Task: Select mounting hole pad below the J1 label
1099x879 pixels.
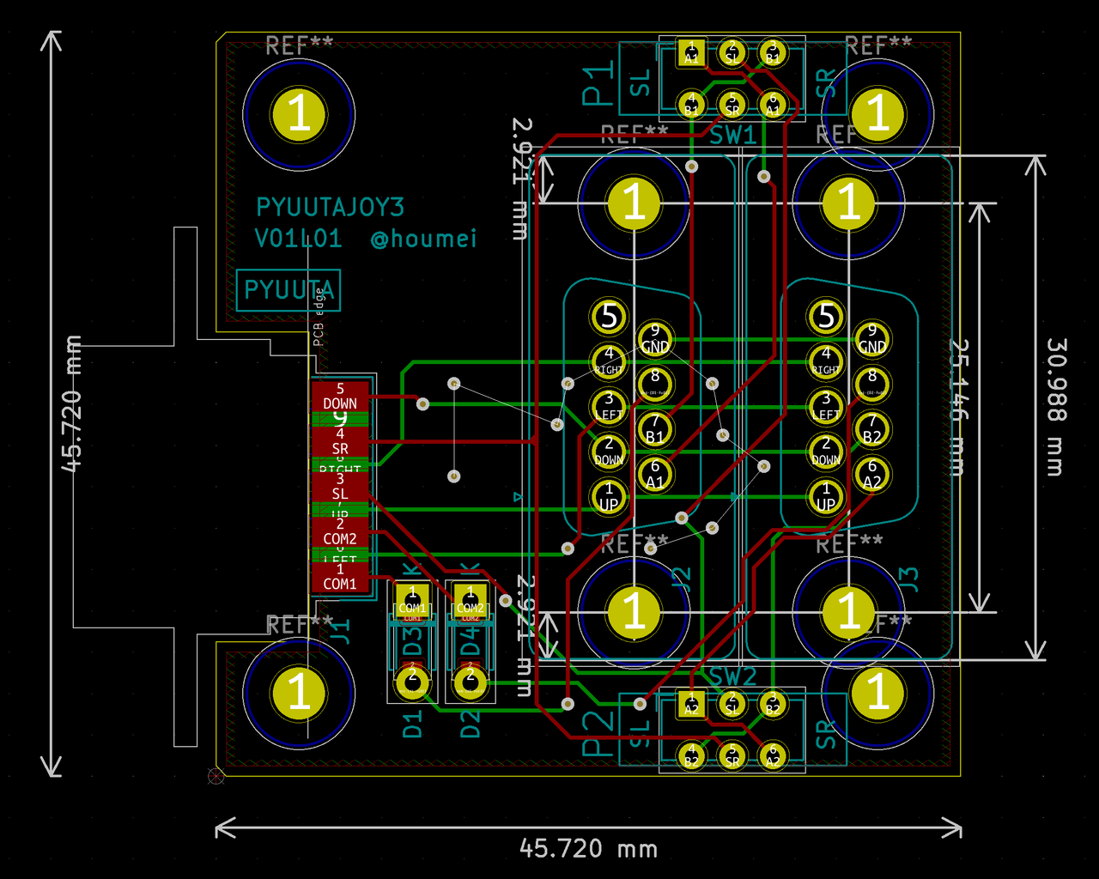Action: coord(299,692)
